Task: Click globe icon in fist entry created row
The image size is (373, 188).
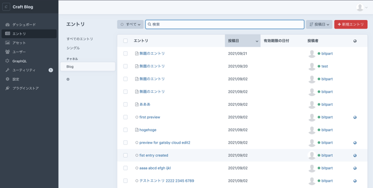Action: tap(355, 156)
